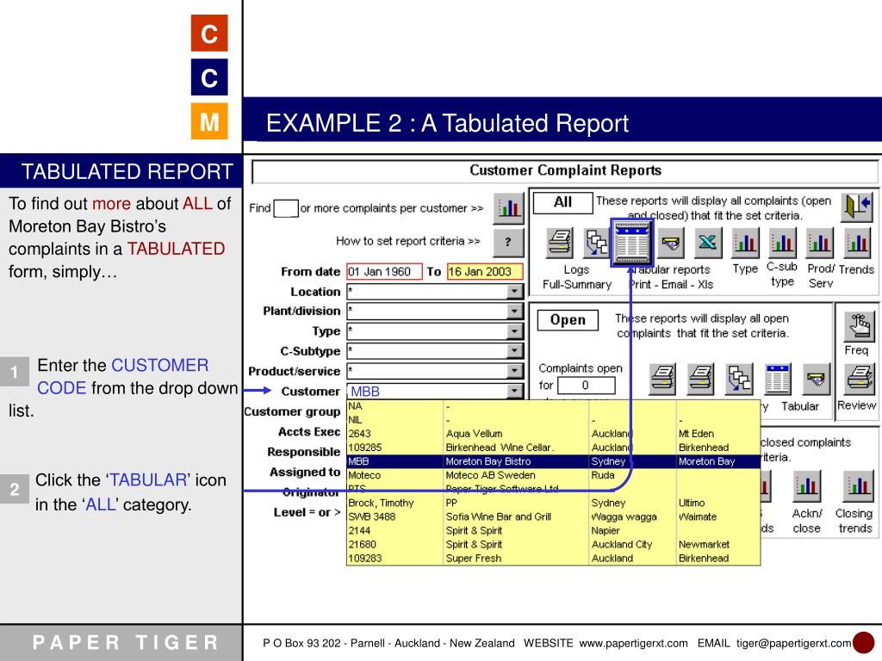Select customer 109283 Super Fresh
The image size is (882, 661).
point(554,558)
